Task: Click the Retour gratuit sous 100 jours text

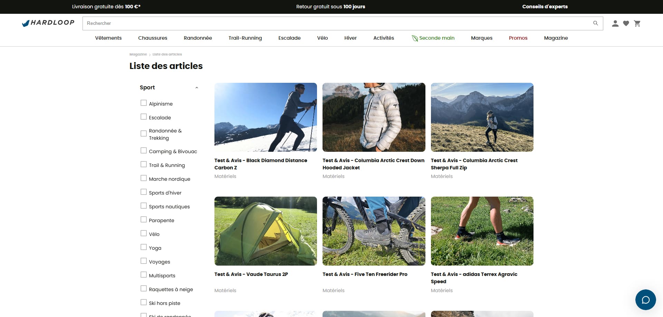Action: [x=330, y=7]
